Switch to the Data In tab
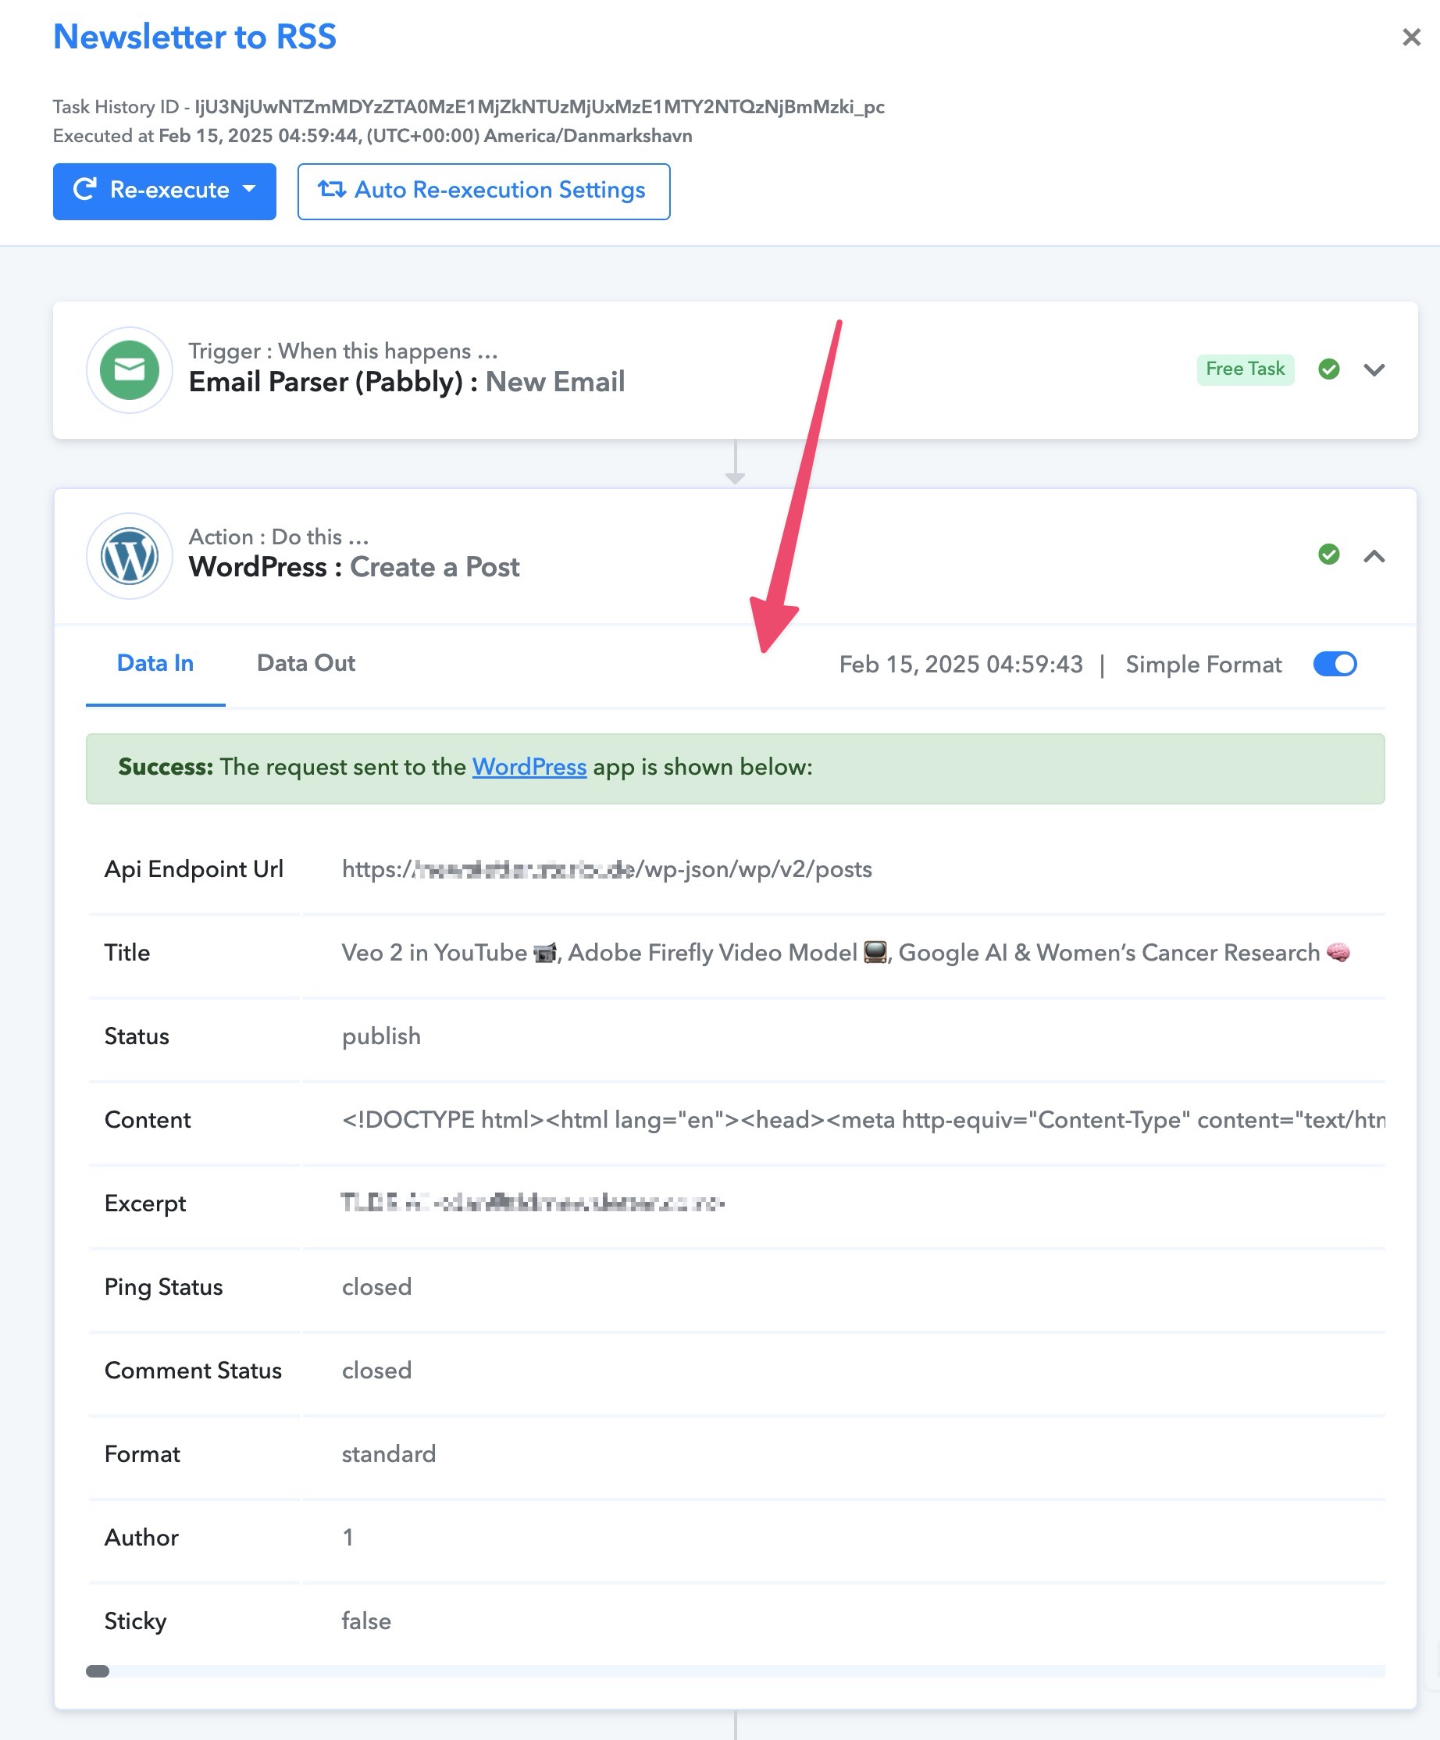Screen dimensions: 1440x1740 click(155, 663)
